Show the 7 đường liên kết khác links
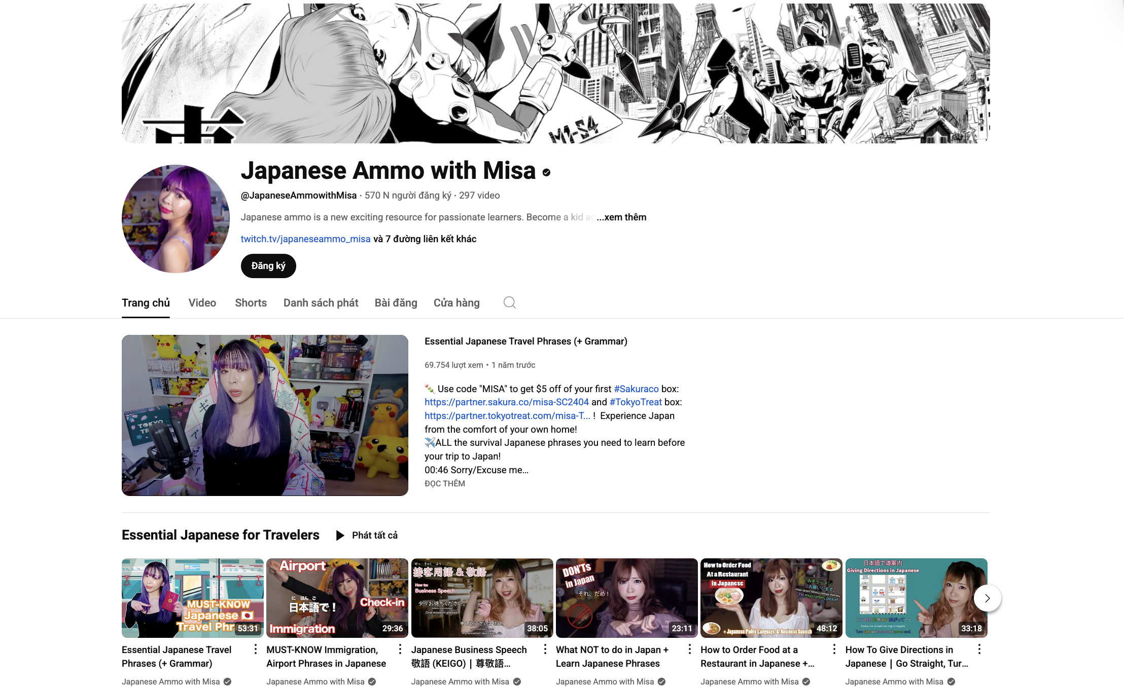The image size is (1124, 687). (x=425, y=239)
